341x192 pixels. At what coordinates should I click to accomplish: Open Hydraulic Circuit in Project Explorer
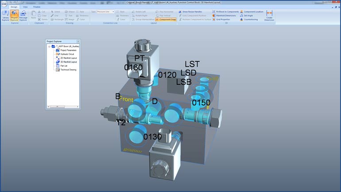pos(68,54)
